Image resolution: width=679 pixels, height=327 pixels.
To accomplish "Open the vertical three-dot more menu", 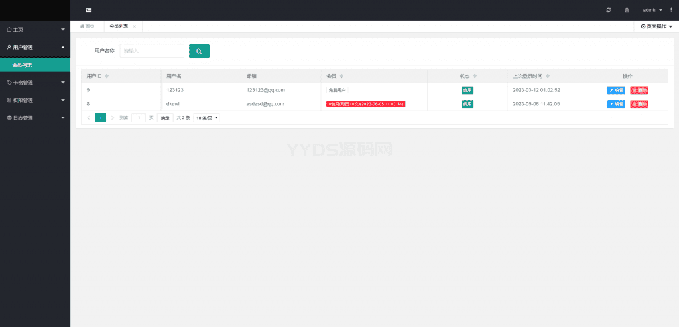I will click(671, 10).
